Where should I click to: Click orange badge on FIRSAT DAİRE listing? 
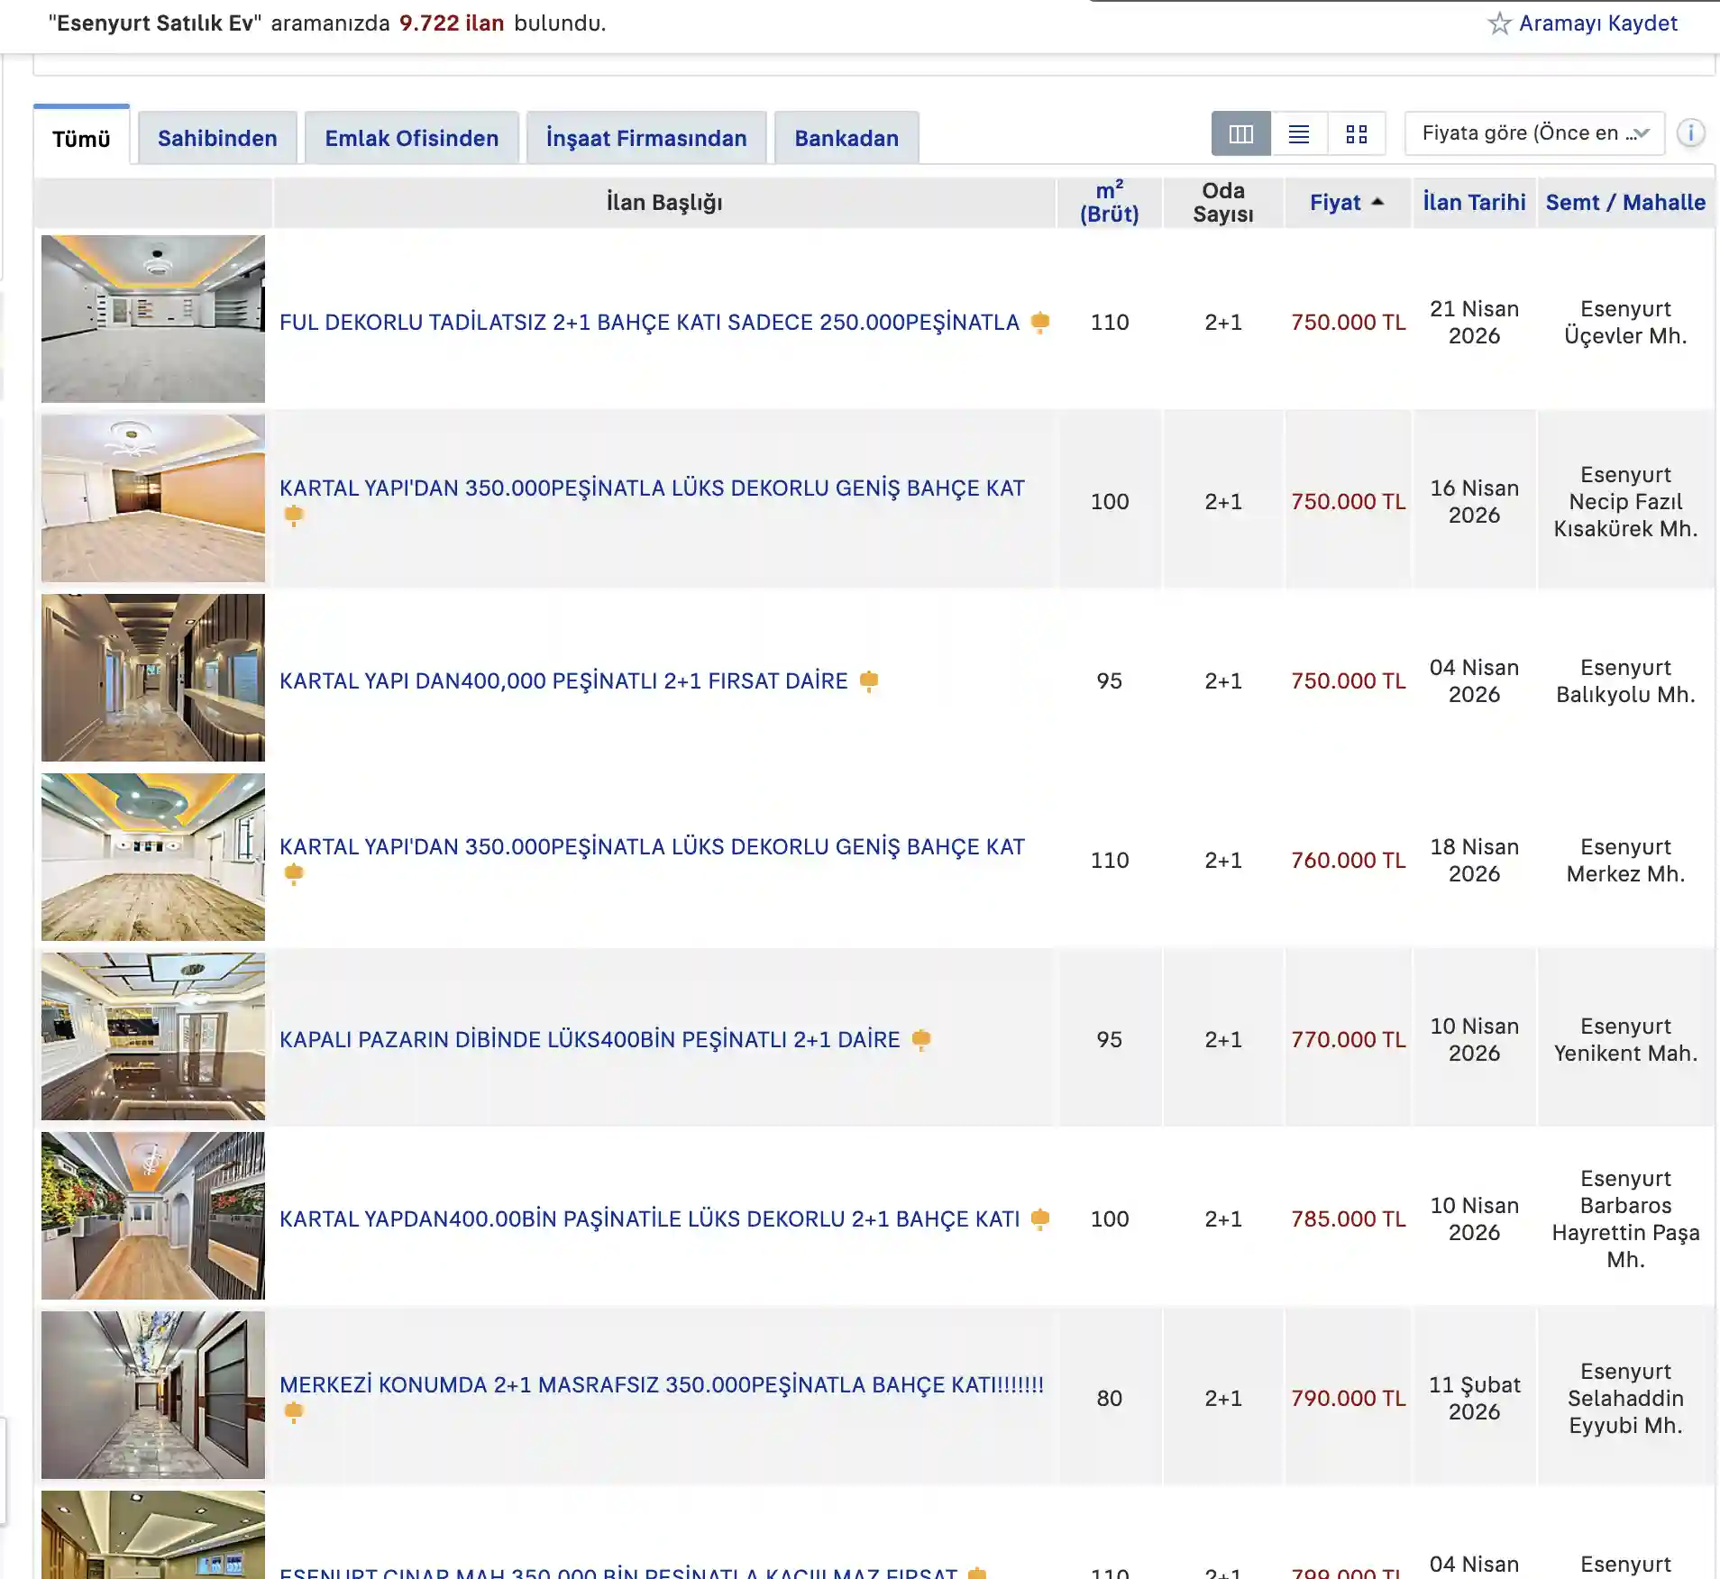coord(869,680)
